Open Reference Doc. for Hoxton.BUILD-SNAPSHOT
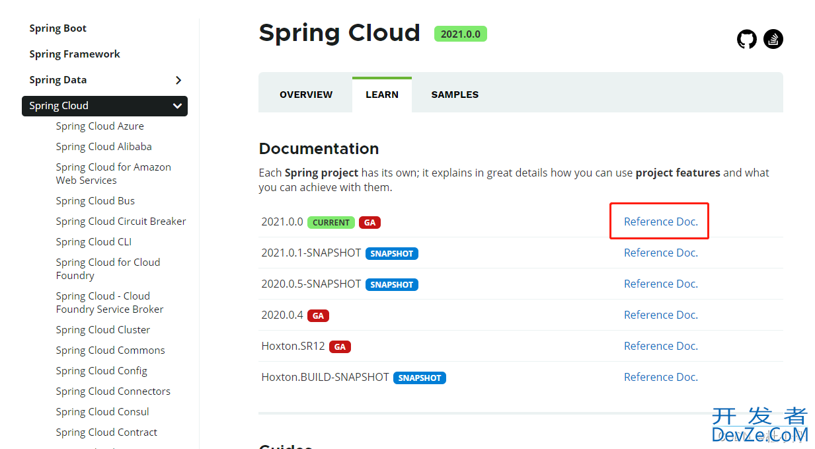This screenshot has width=815, height=449. [661, 377]
